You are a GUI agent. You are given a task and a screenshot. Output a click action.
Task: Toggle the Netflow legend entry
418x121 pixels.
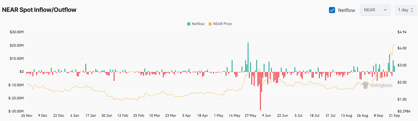click(x=196, y=24)
